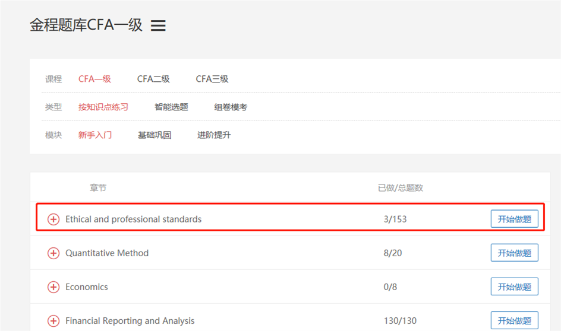This screenshot has height=331, width=561.
Task: Select the CFA一级 course
Action: pyautogui.click(x=95, y=79)
